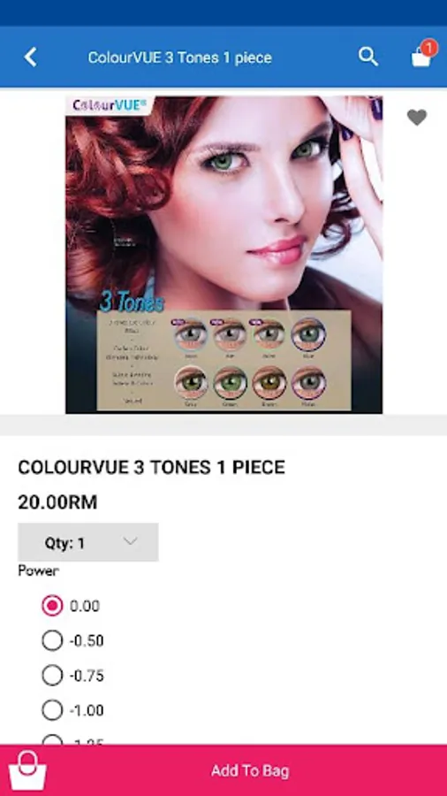Open the search magnifier icon
Image resolution: width=447 pixels, height=796 pixels.
click(x=368, y=57)
